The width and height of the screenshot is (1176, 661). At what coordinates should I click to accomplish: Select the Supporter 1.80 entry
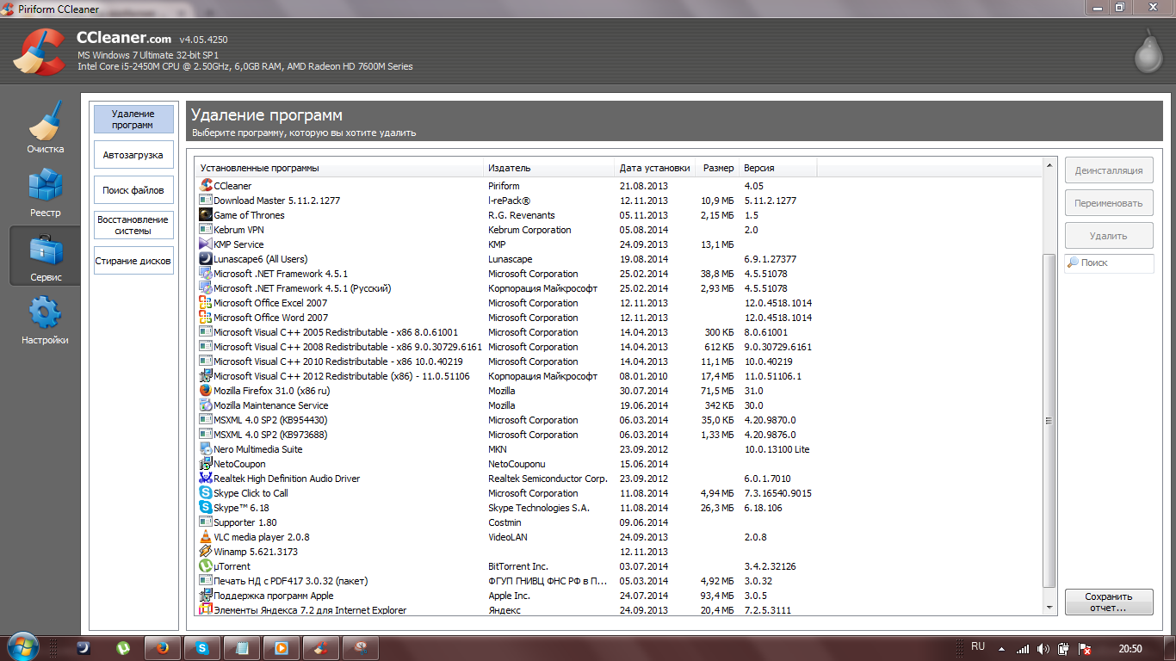coord(619,522)
